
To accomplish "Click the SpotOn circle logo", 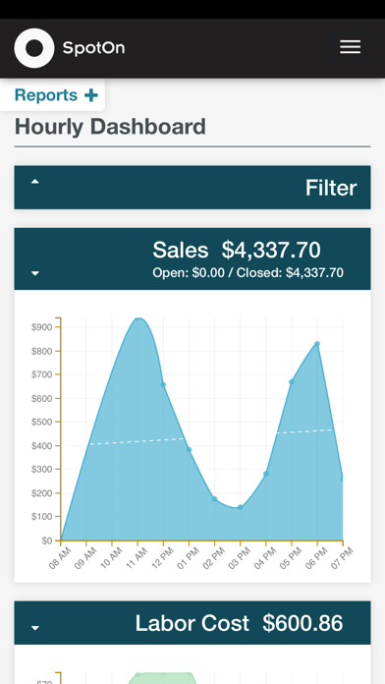I will click(34, 48).
